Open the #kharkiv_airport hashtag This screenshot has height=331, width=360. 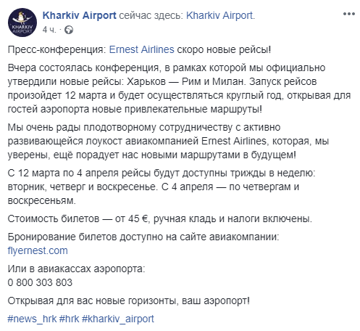coord(118,319)
